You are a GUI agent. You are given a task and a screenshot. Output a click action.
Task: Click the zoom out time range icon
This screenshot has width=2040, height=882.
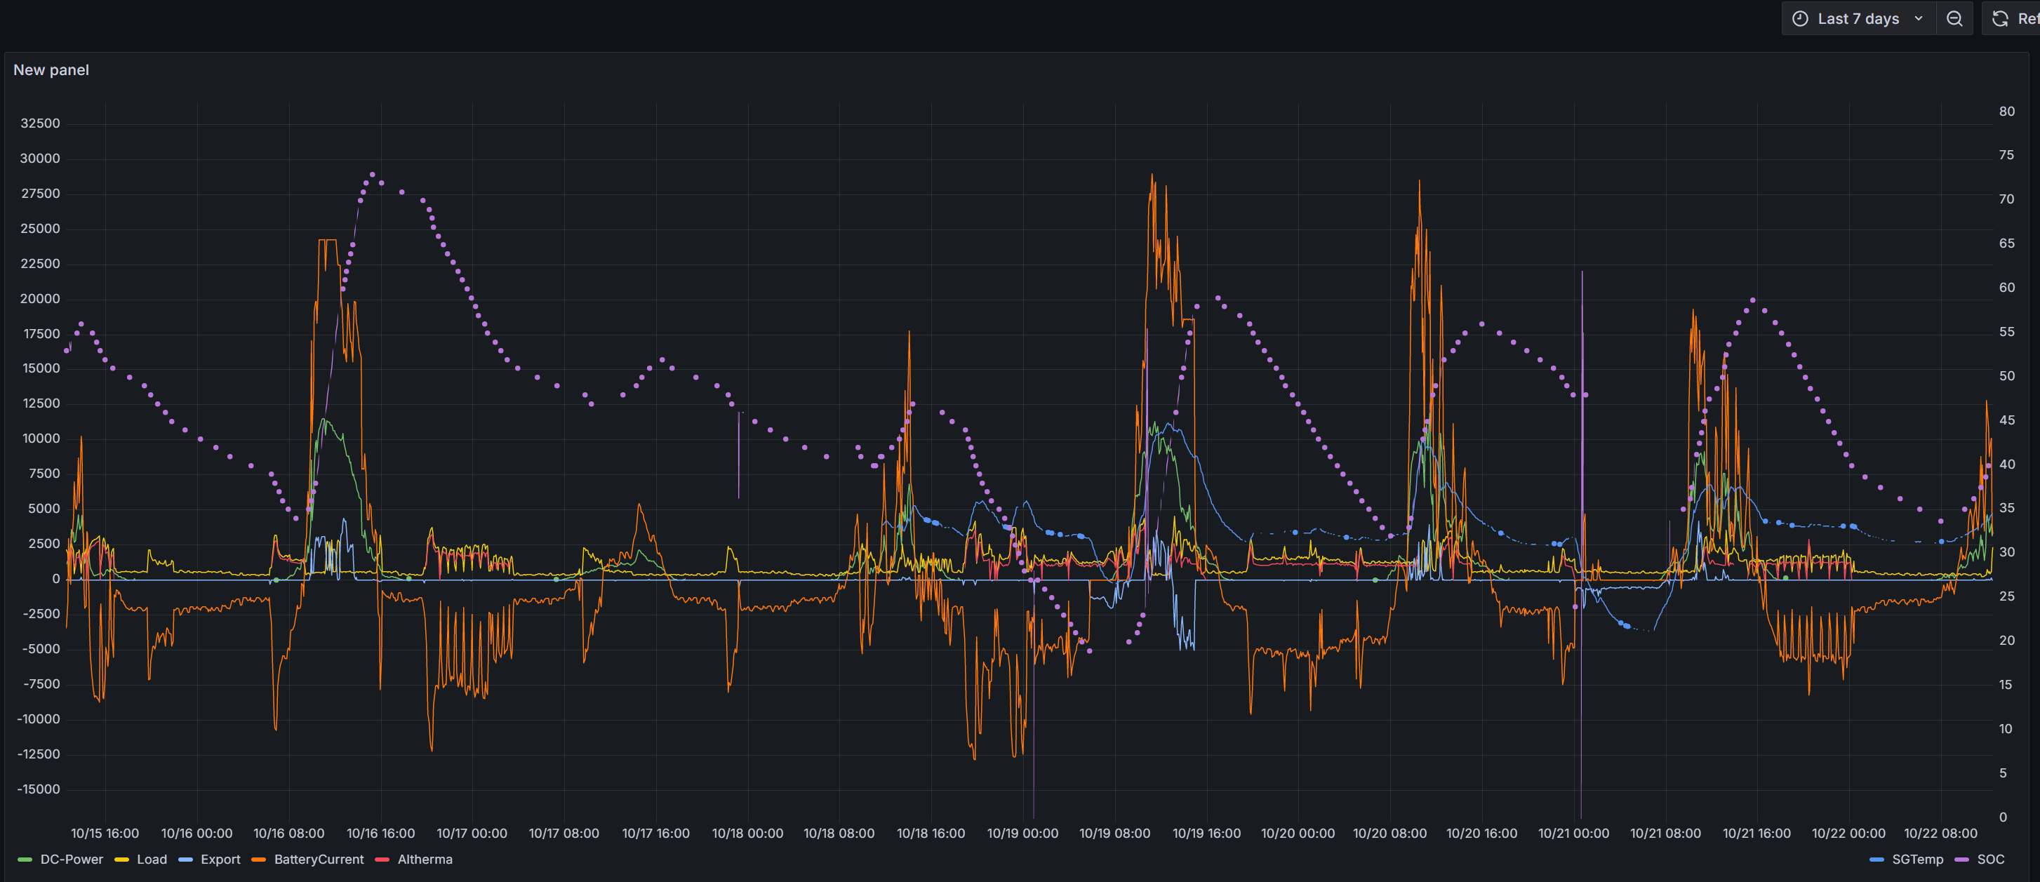[1954, 19]
